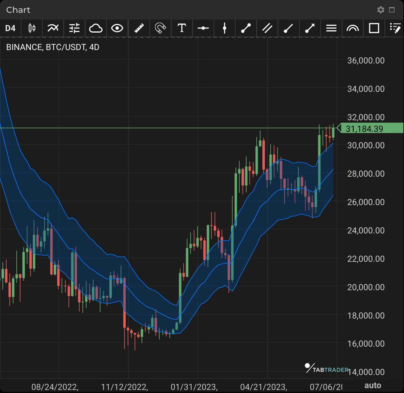Click BINANCE, BTC/USDT, 4D symbol label
404x393 pixels.
point(53,47)
